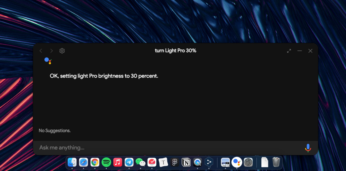The image size is (346, 171).
Task: Go back with the left arrow
Action: pyautogui.click(x=41, y=51)
